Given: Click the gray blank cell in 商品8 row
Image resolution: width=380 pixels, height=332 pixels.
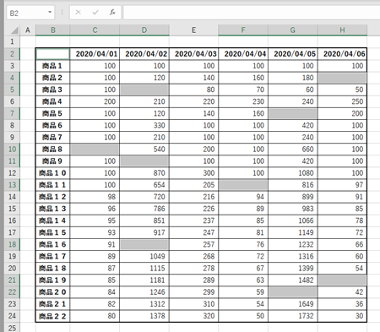Looking at the screenshot, I should coord(95,149).
